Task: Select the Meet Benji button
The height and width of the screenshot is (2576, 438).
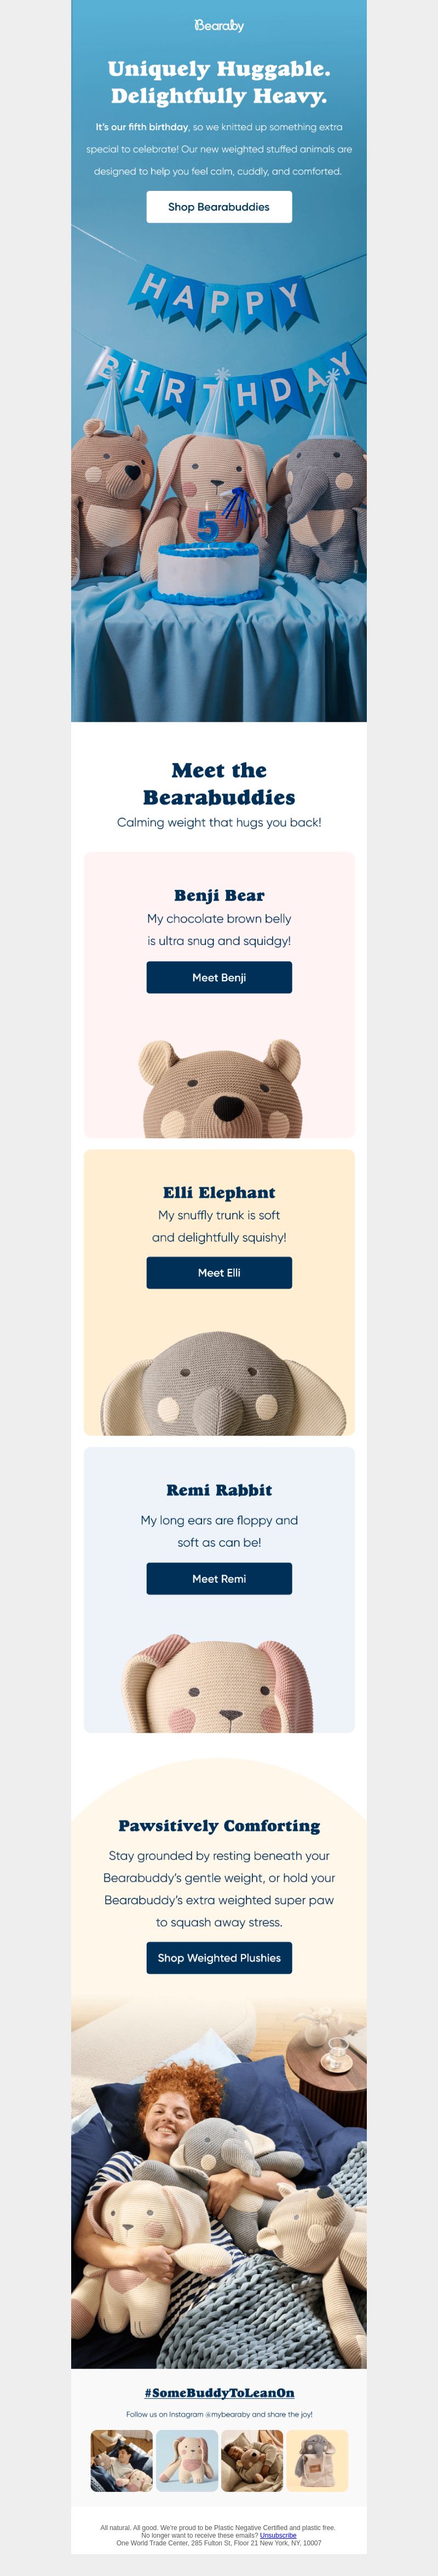Action: [219, 978]
